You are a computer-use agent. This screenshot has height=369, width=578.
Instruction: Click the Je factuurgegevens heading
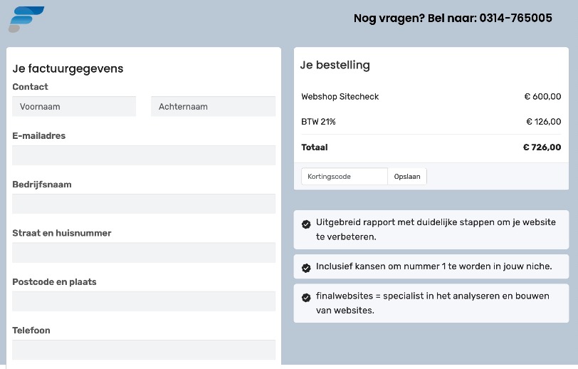coord(68,68)
